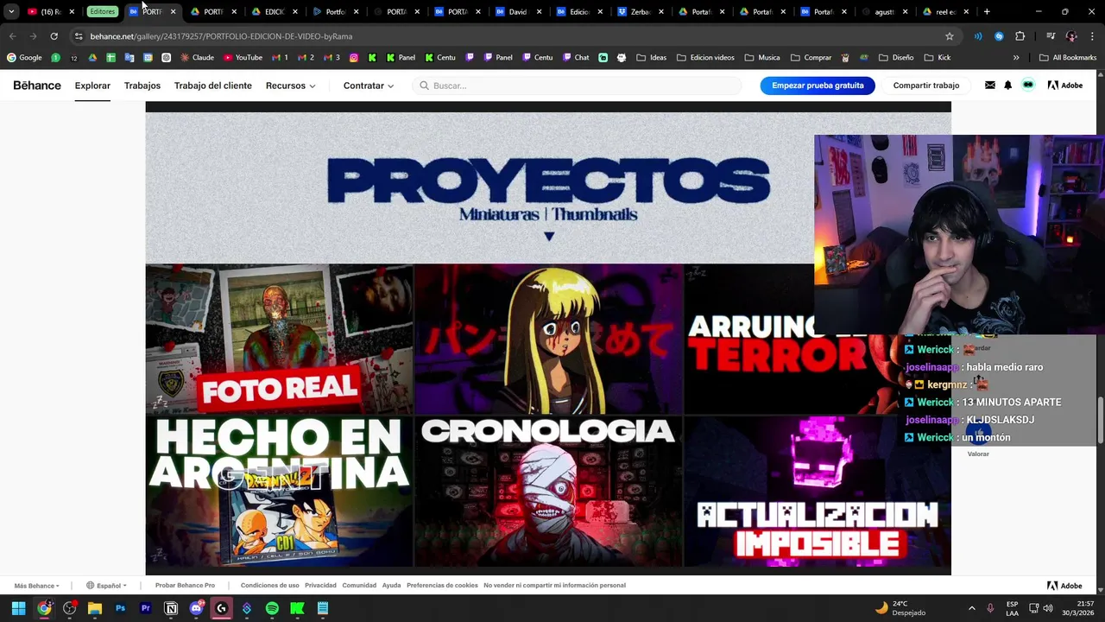Open the Claude bookmark
This screenshot has width=1105, height=622.
click(x=197, y=58)
